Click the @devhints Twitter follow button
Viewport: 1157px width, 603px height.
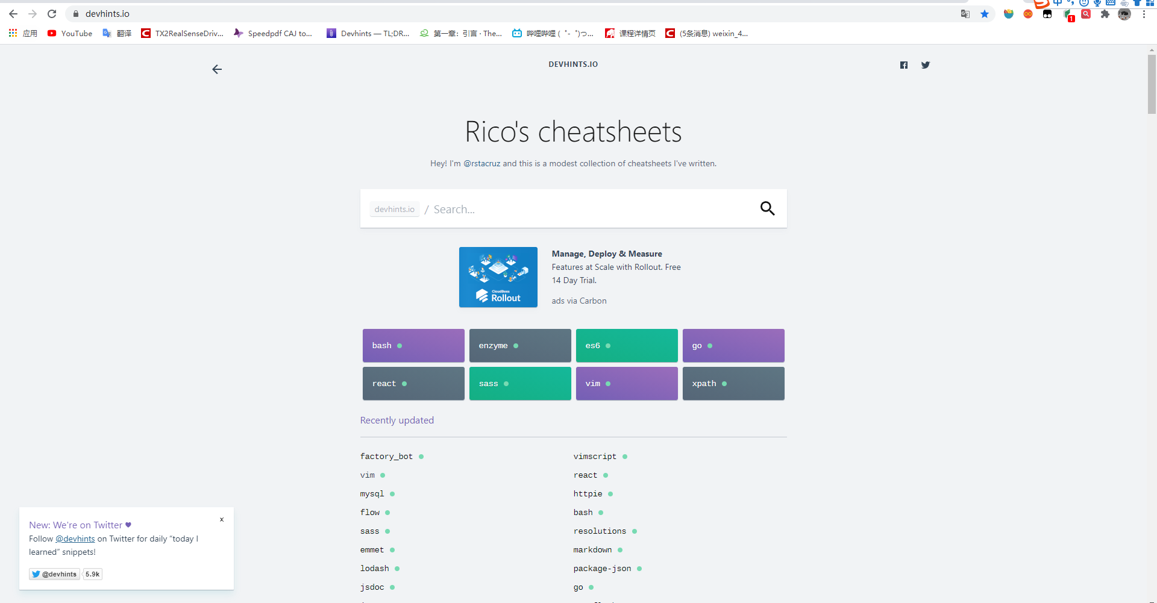pos(54,574)
